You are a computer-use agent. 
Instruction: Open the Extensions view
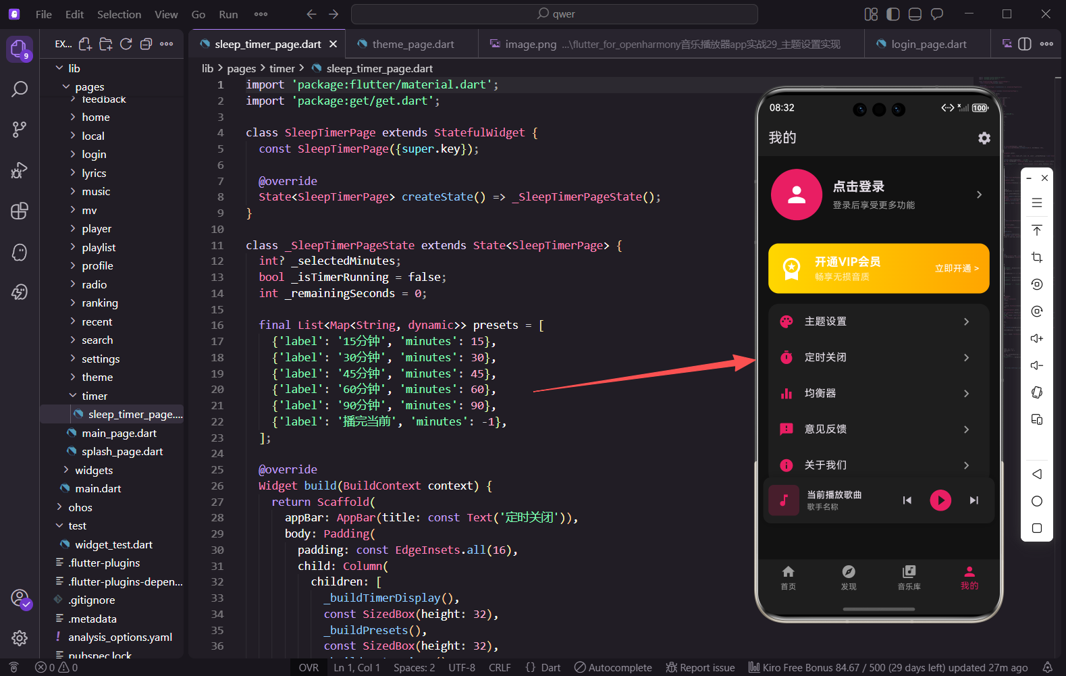[20, 211]
